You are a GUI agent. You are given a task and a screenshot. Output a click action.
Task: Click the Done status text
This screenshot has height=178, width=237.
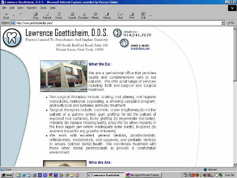tap(8, 170)
